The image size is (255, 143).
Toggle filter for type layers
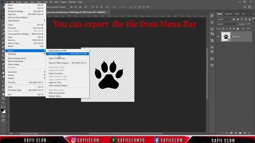click(x=242, y=19)
